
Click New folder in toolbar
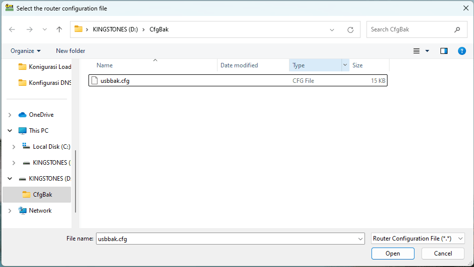[x=70, y=51]
